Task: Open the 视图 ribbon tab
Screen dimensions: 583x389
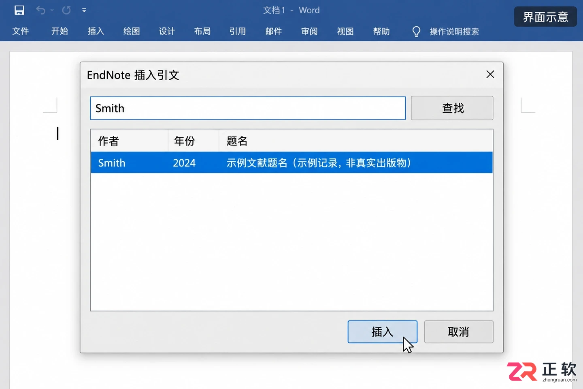Action: click(345, 32)
